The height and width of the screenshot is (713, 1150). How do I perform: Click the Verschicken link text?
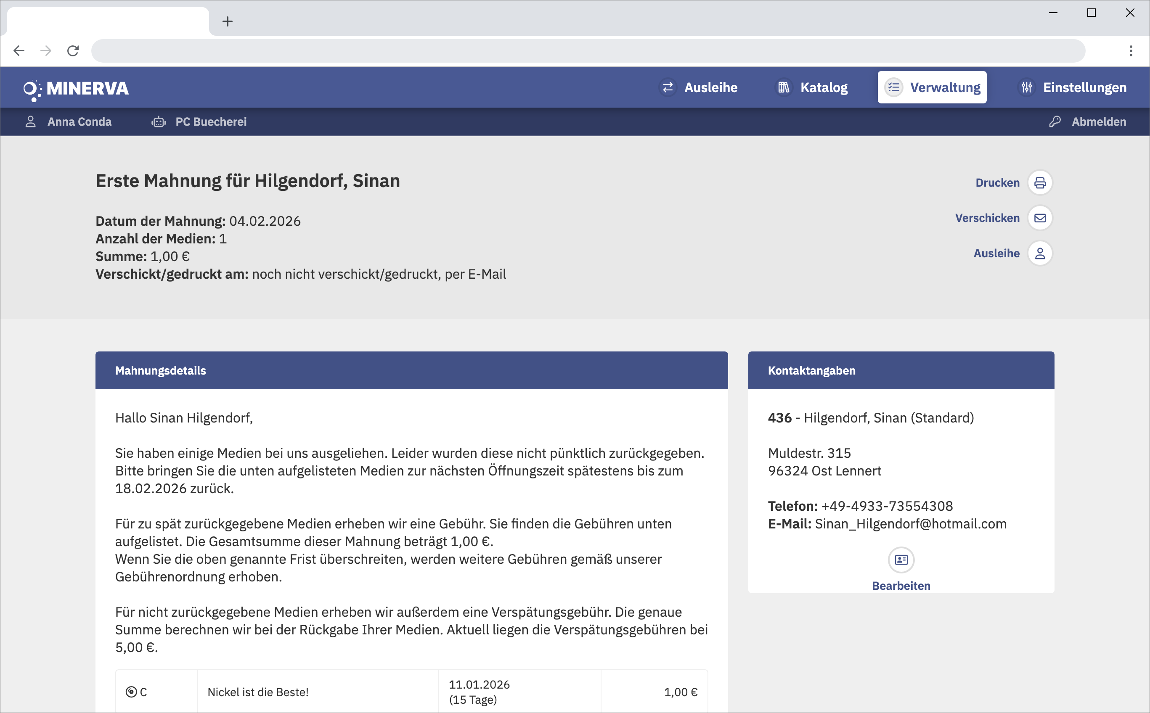click(987, 218)
